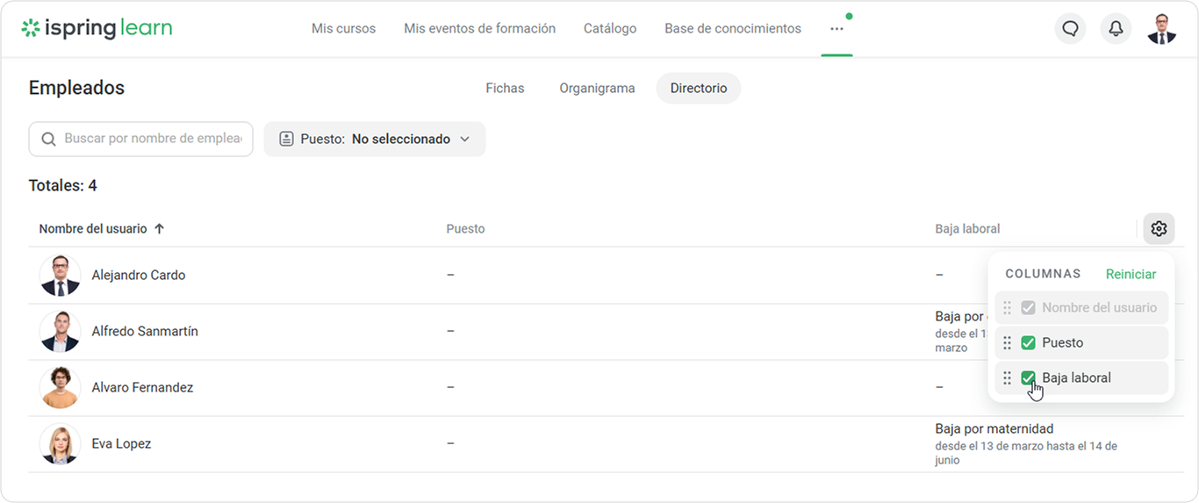Uncheck the Baja laboral column checkbox
1199x503 pixels.
(x=1028, y=378)
